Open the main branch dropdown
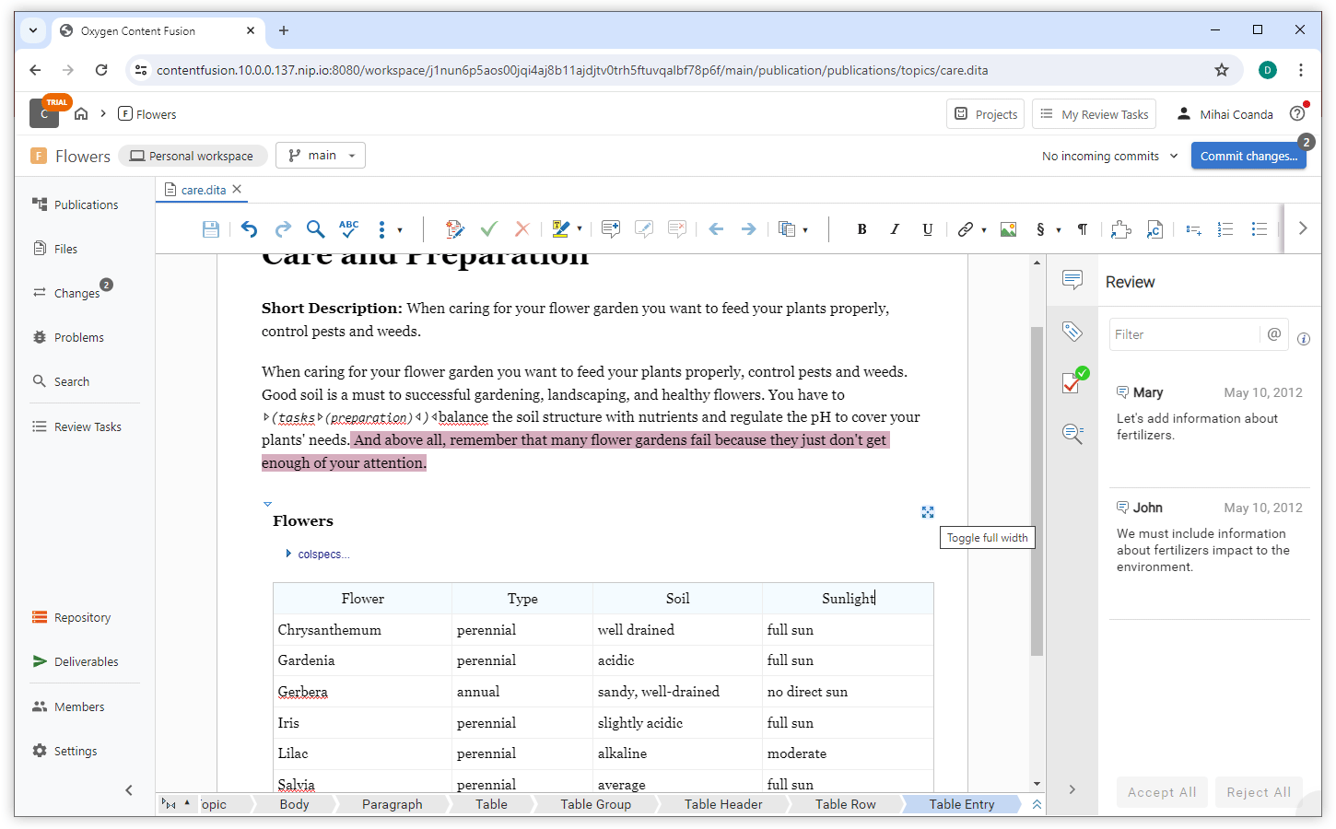The image size is (1336, 829). [322, 156]
